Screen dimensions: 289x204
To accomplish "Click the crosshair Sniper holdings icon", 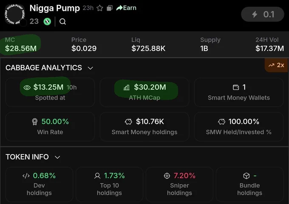I will (167, 176).
